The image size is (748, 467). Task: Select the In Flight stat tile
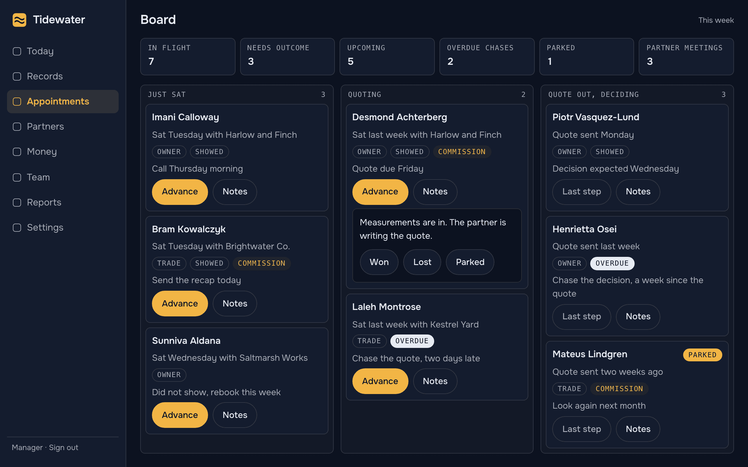coord(188,57)
